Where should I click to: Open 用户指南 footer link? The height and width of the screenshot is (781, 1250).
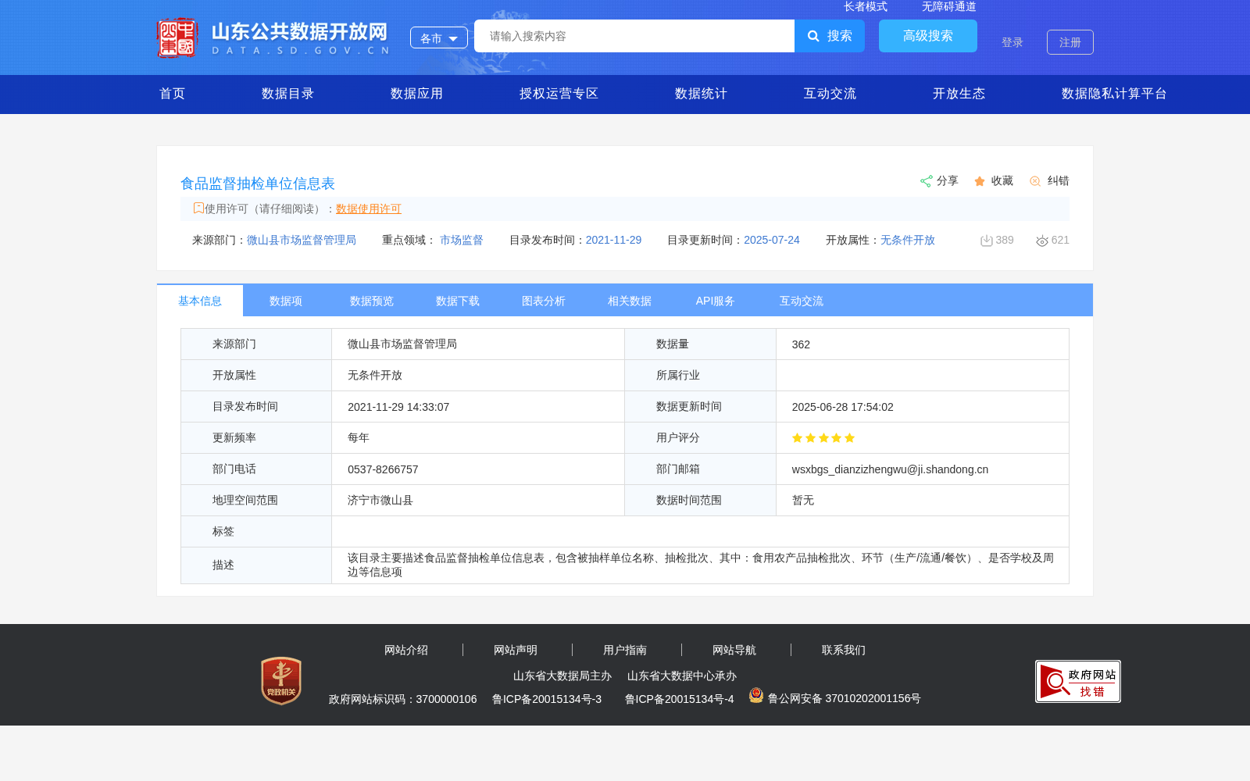[625, 650]
